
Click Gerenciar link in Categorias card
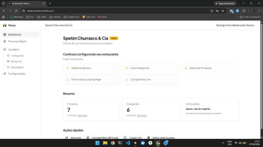click(x=142, y=116)
